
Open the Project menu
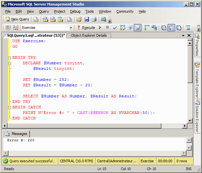59,11
